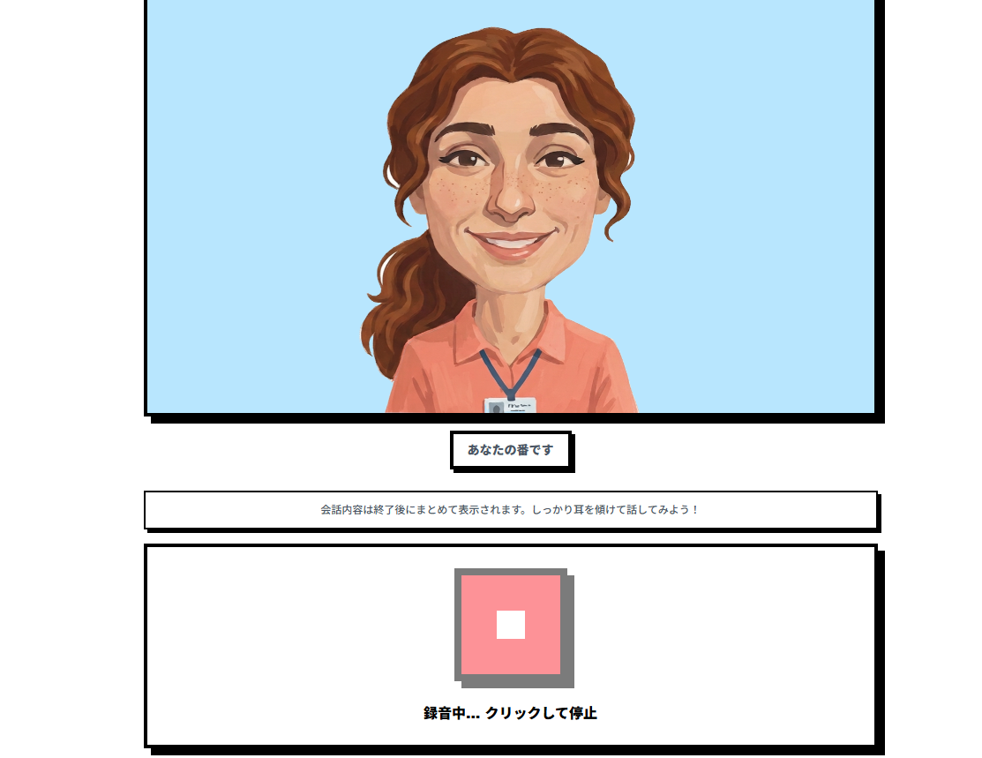Click the avatar's smiling mouth
This screenshot has width=982, height=758.
pos(511,243)
